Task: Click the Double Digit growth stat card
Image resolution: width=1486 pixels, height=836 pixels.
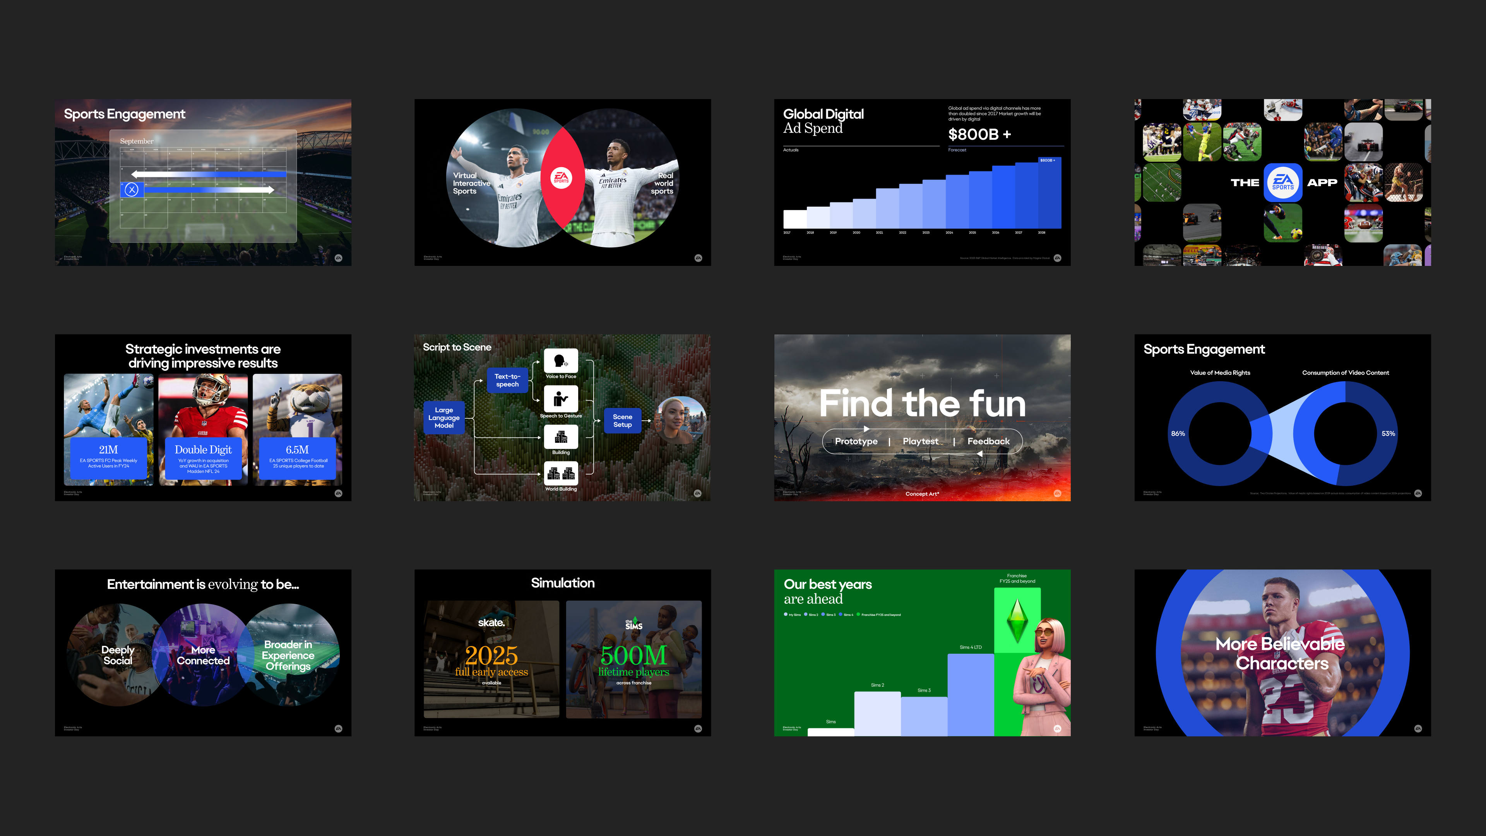Action: (x=203, y=458)
